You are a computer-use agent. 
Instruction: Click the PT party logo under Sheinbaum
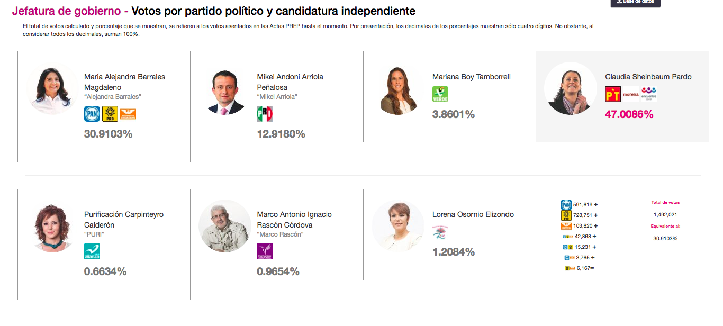click(613, 94)
